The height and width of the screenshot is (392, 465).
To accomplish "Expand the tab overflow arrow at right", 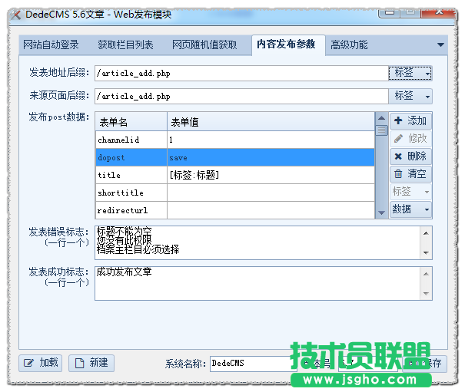I will point(440,45).
